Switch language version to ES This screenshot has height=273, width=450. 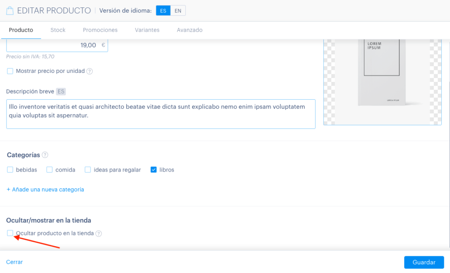point(163,11)
